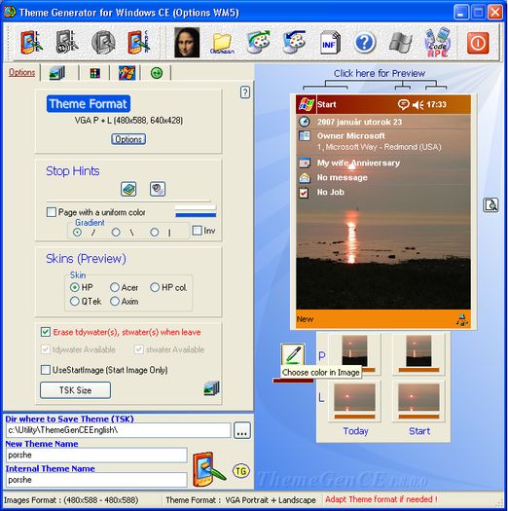The height and width of the screenshot is (511, 508).
Task: Click the palette with blue arrow icon
Action: [294, 43]
